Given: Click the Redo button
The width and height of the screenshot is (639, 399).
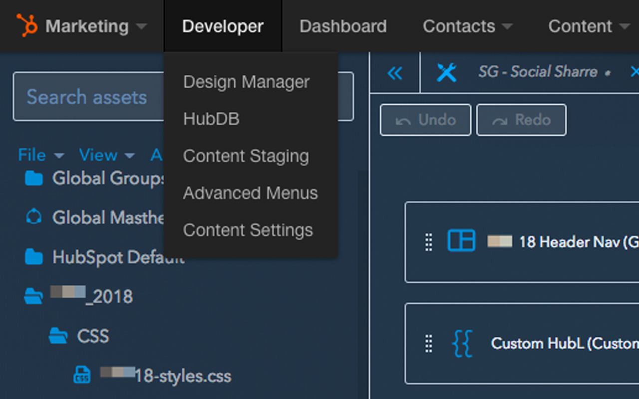Looking at the screenshot, I should (x=521, y=120).
